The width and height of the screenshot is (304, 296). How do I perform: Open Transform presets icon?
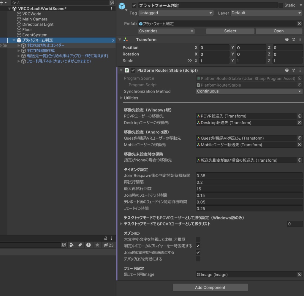[293, 39]
